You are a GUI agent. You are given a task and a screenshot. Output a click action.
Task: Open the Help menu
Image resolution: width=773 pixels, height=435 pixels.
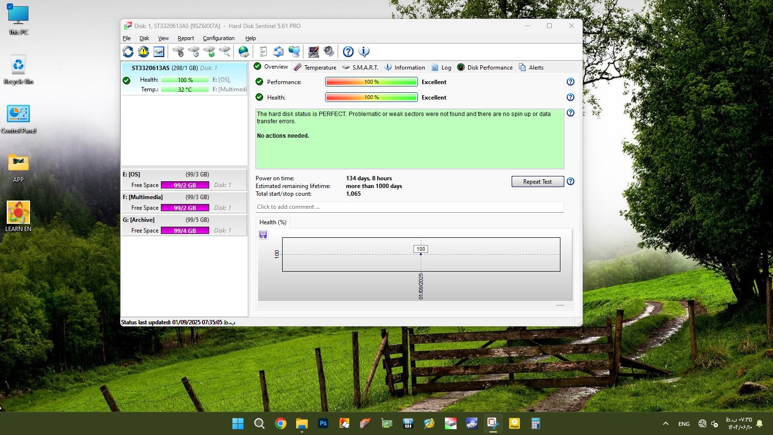point(250,38)
